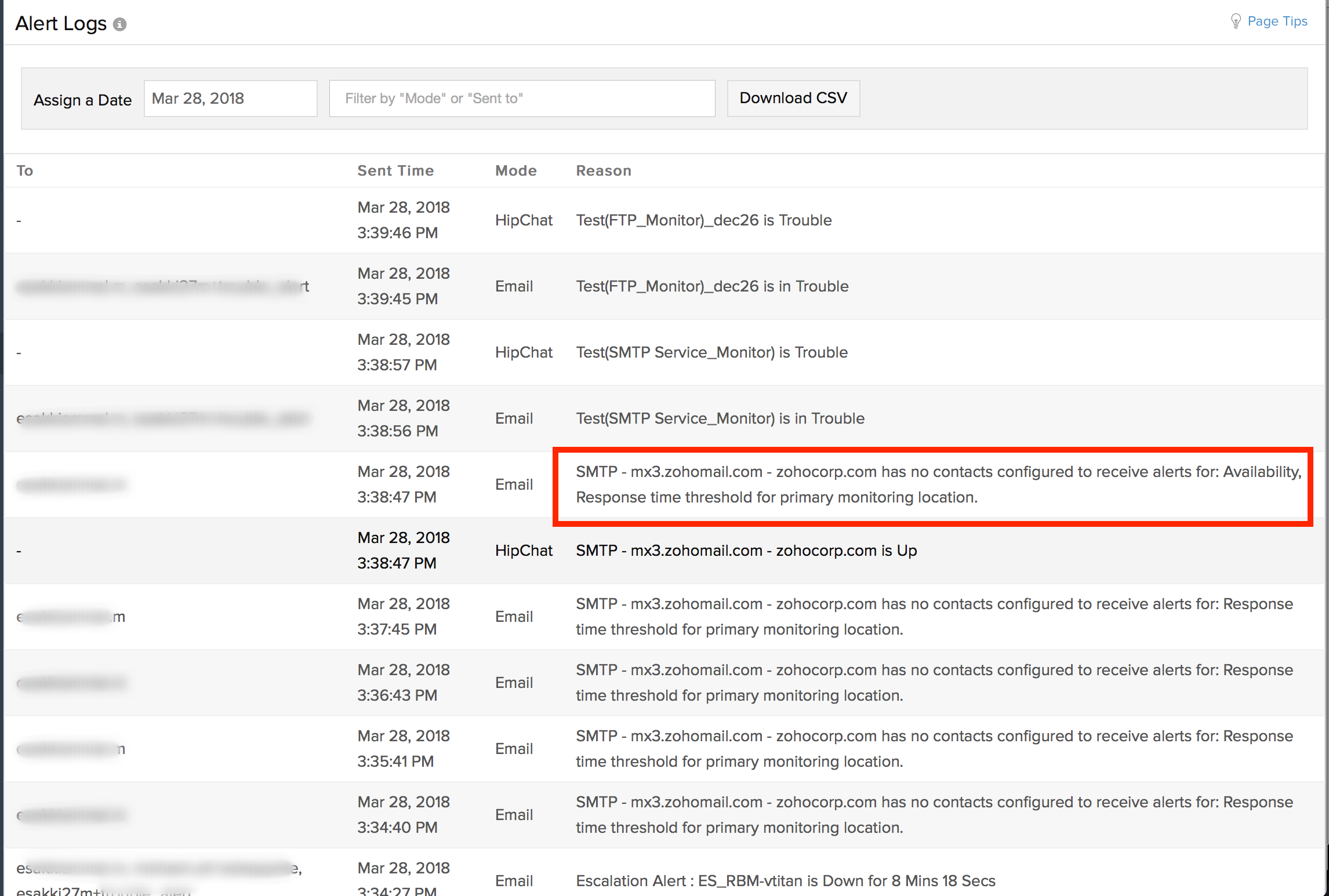Click the Download CSV button
Image resolution: width=1329 pixels, height=896 pixels.
793,98
